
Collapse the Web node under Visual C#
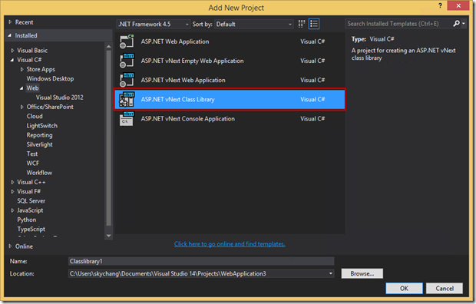[x=21, y=88]
